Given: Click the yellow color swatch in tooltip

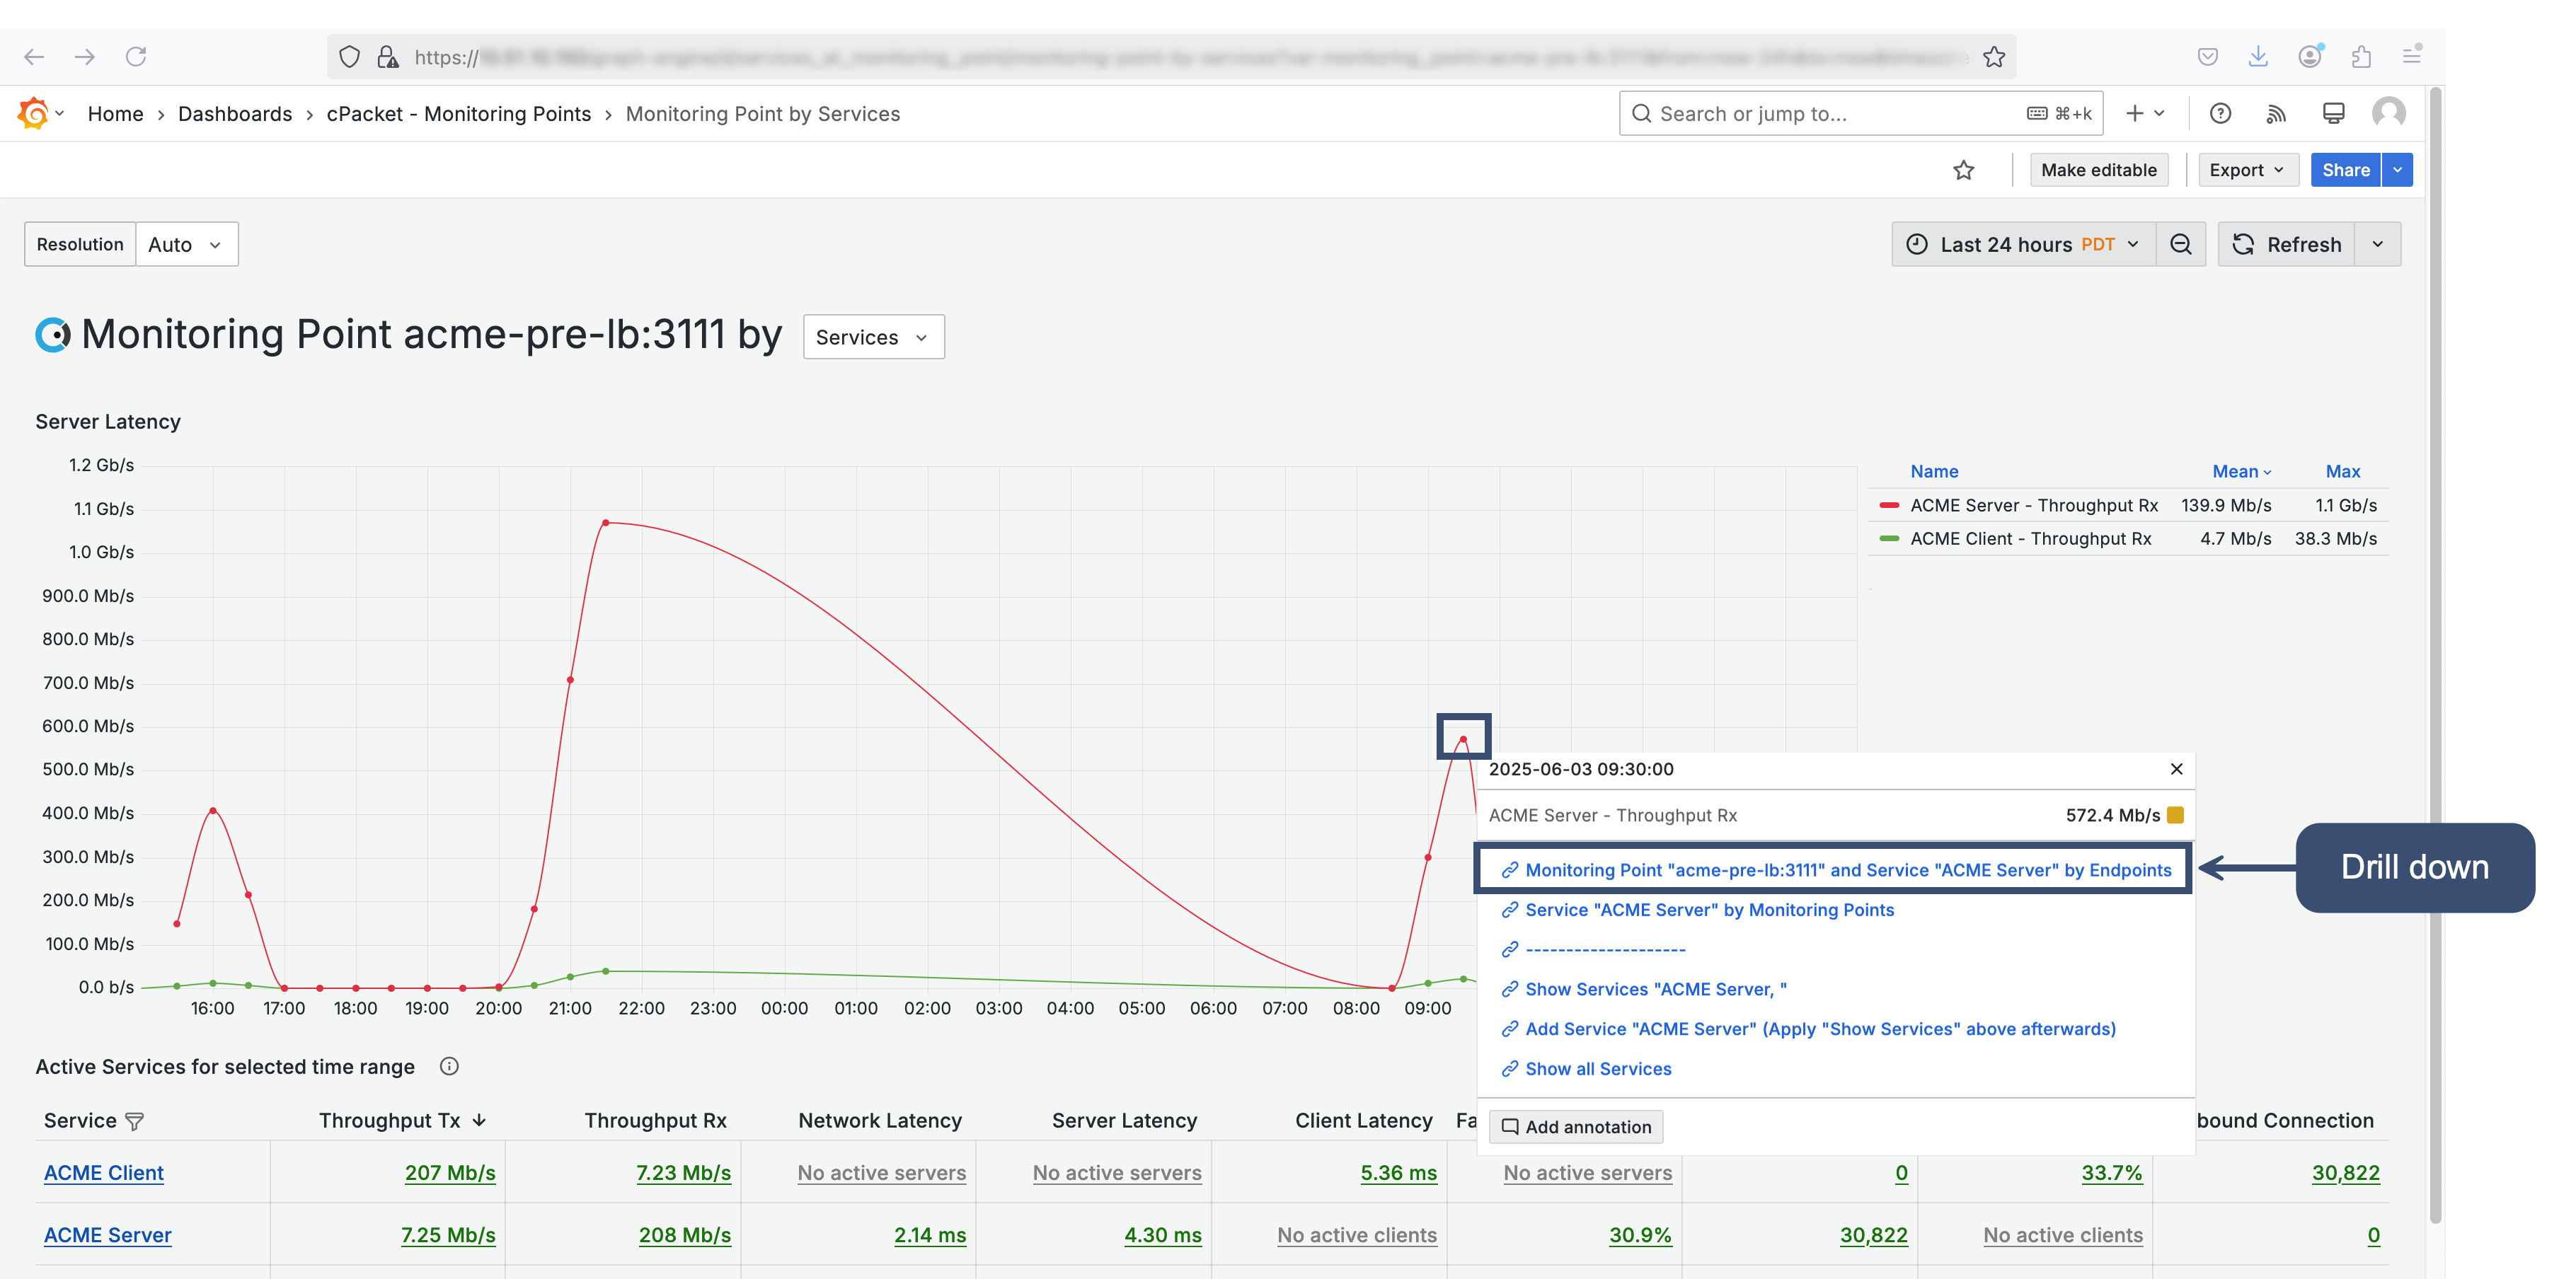Looking at the screenshot, I should [x=2175, y=816].
